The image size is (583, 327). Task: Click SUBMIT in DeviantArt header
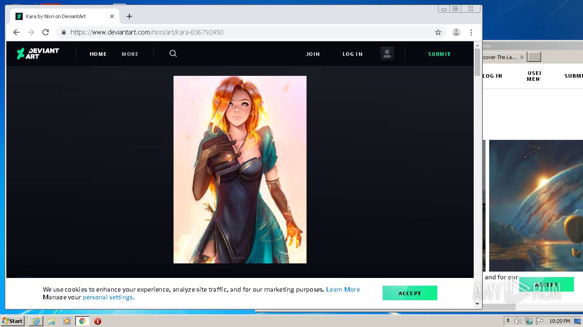(x=440, y=54)
